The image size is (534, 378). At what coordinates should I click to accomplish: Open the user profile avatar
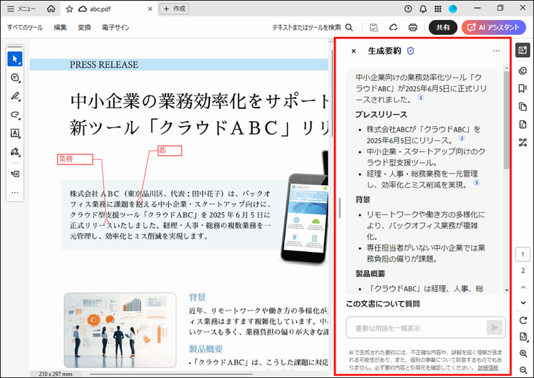click(x=453, y=9)
